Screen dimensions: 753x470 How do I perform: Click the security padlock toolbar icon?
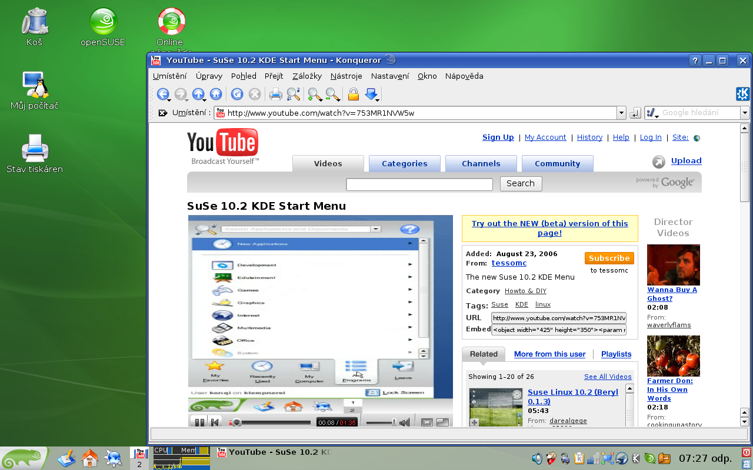tap(354, 94)
